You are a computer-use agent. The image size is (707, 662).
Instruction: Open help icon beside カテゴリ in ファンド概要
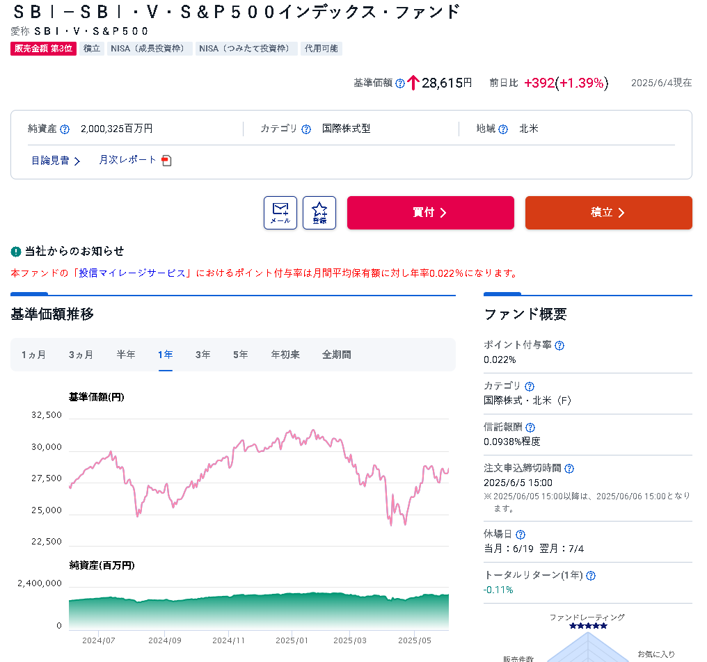coord(530,387)
